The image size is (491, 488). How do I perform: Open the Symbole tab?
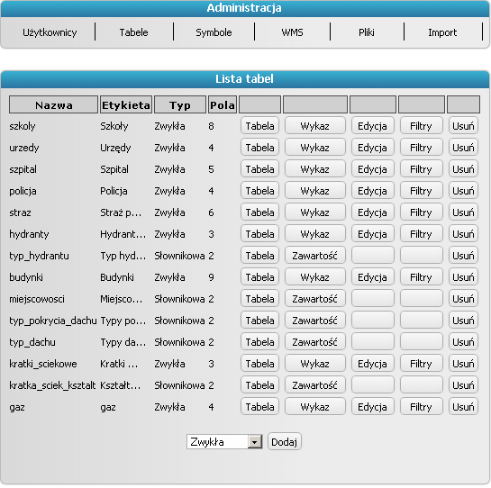tap(214, 32)
